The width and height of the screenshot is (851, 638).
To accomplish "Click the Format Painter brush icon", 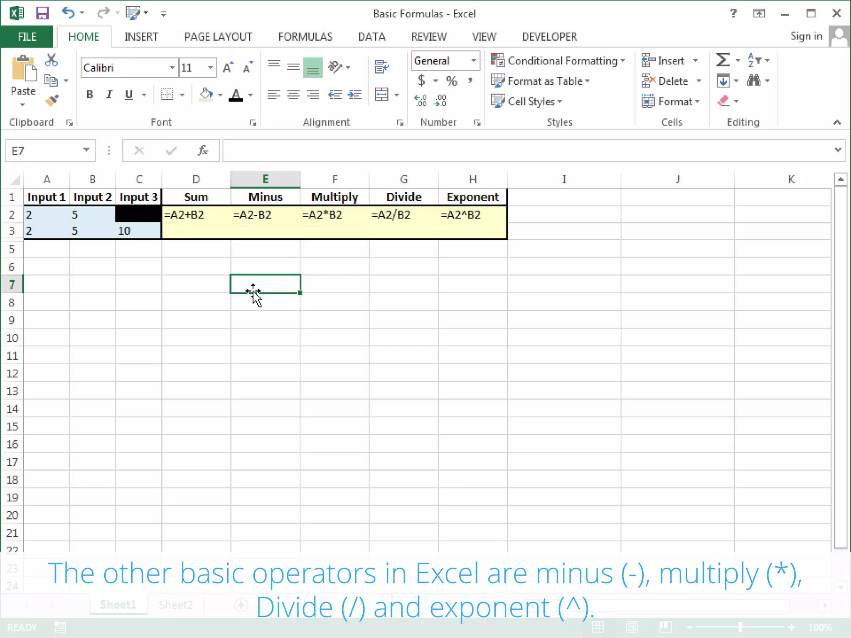I will tap(52, 101).
